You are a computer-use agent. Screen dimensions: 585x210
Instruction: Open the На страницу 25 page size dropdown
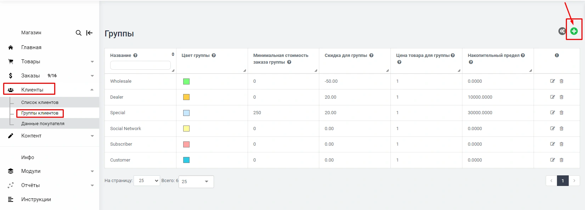[x=147, y=181]
